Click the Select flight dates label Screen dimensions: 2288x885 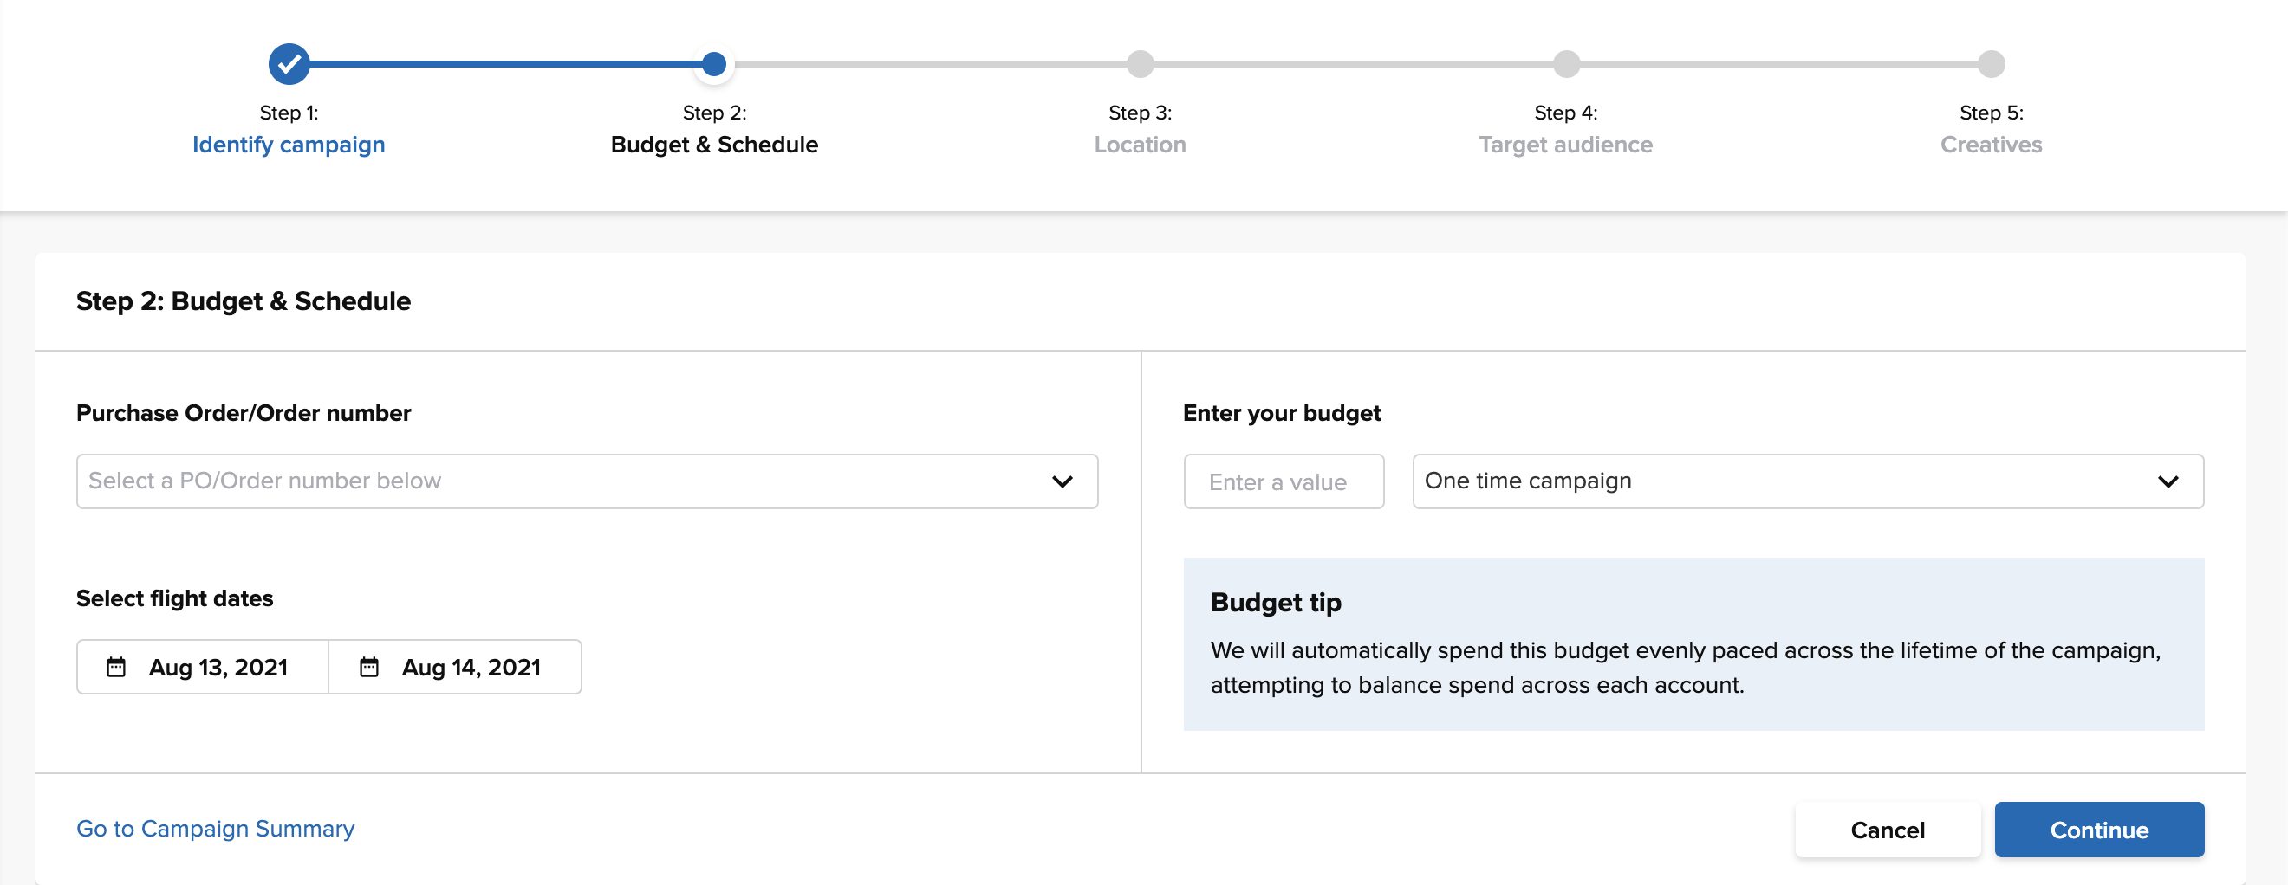click(175, 598)
